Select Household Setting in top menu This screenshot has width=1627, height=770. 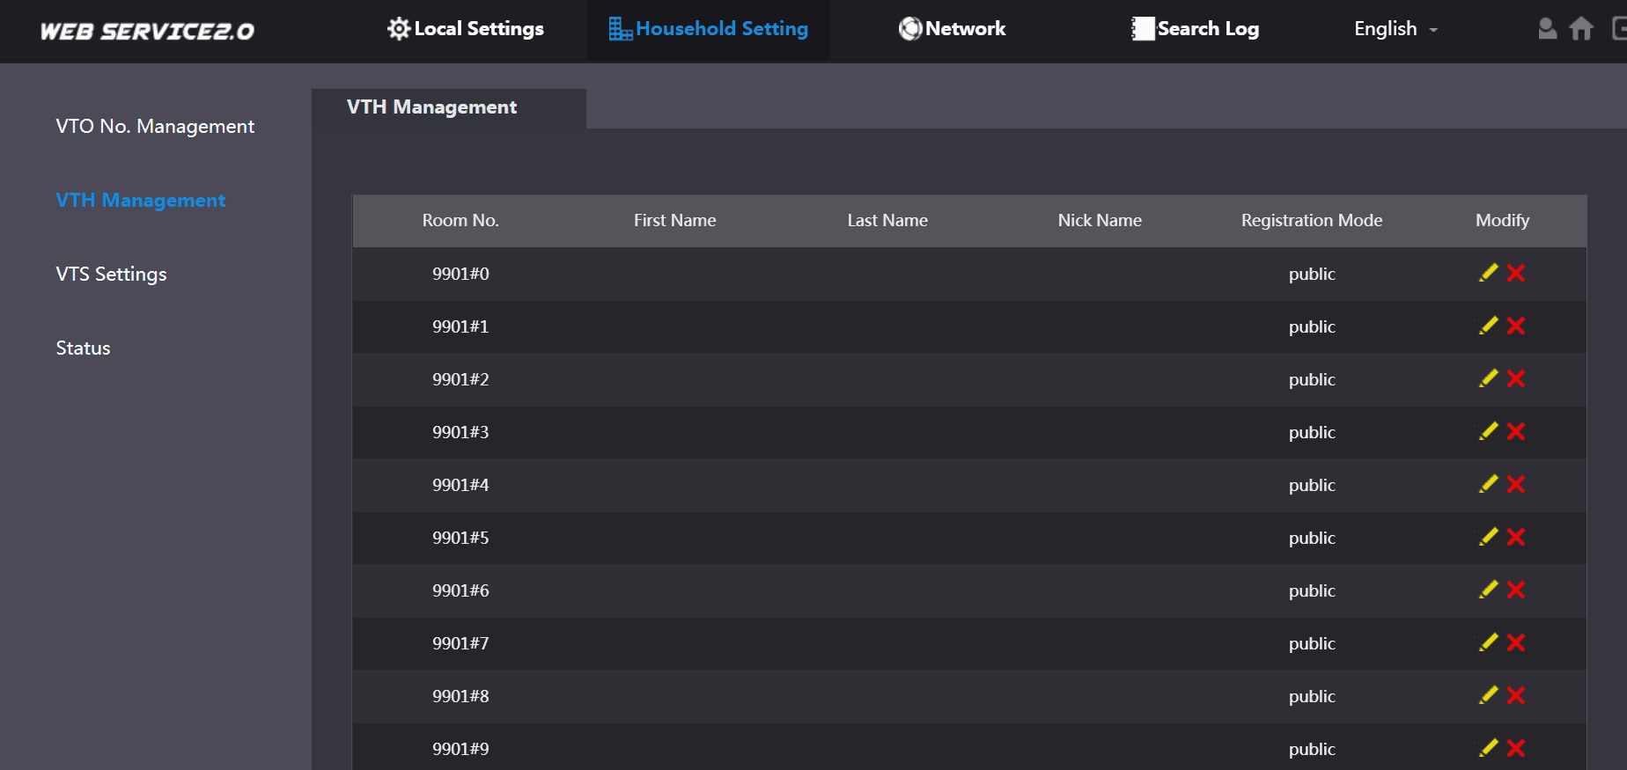pyautogui.click(x=708, y=29)
